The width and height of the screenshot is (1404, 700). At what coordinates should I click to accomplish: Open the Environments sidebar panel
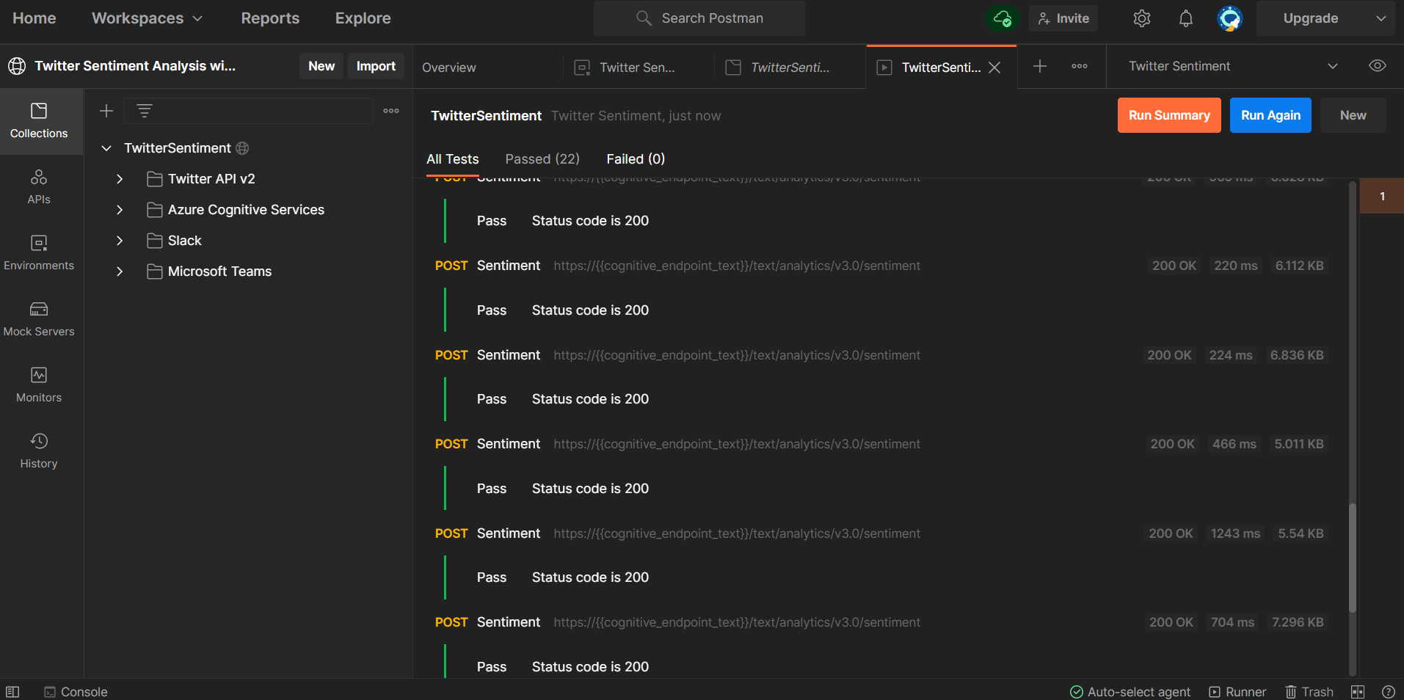pos(39,253)
